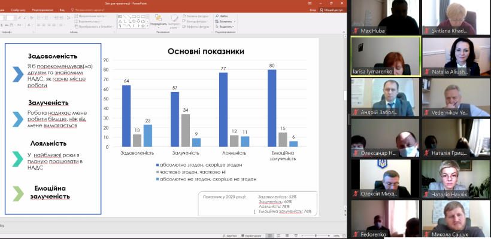Click the decrease font size icon
This screenshot has width=491, height=239.
[25, 18]
